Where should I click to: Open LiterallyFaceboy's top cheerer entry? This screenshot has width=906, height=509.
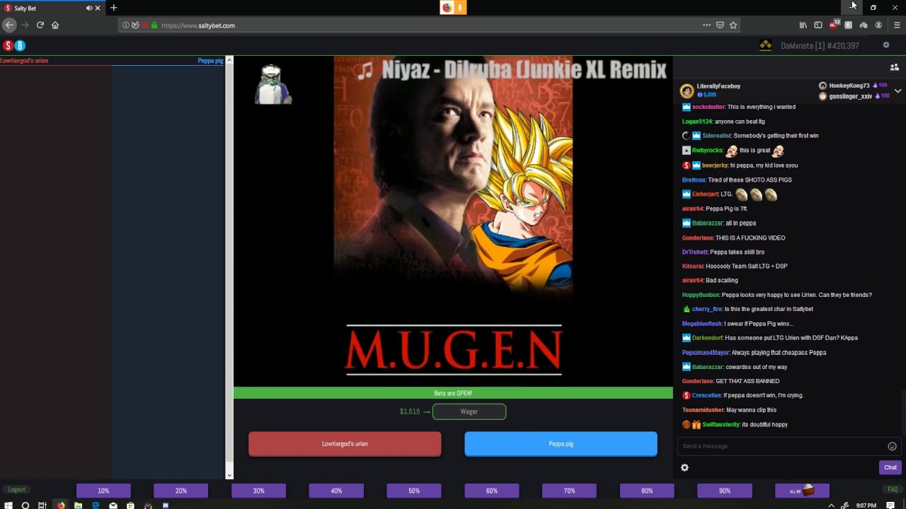pos(711,90)
